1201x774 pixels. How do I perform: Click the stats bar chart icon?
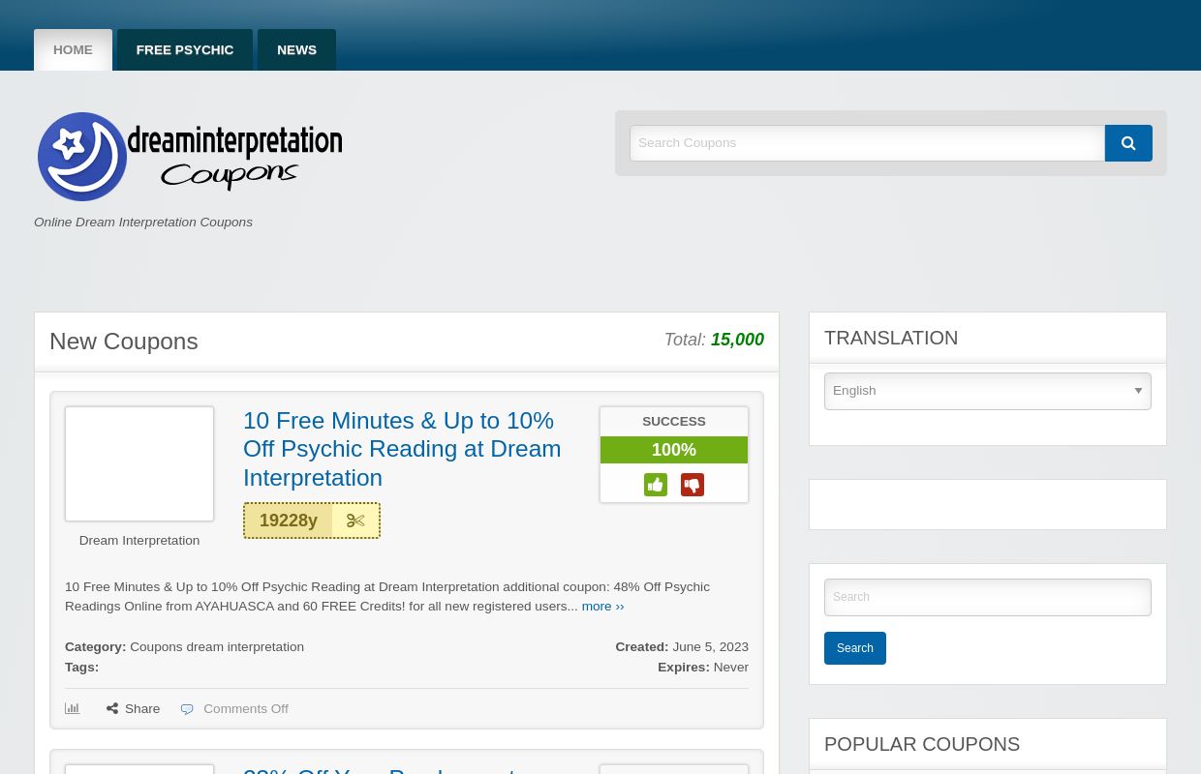point(73,708)
